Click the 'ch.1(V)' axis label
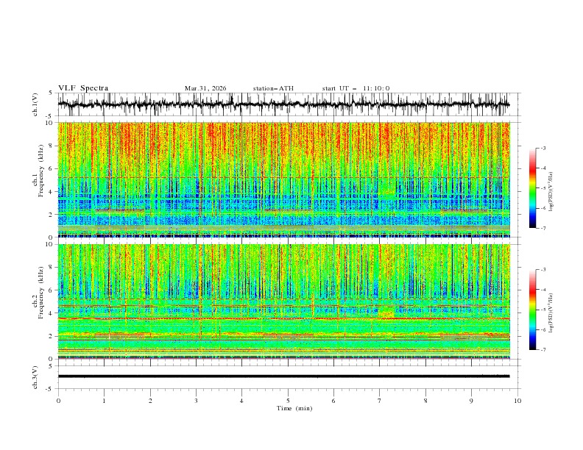 click(x=35, y=104)
